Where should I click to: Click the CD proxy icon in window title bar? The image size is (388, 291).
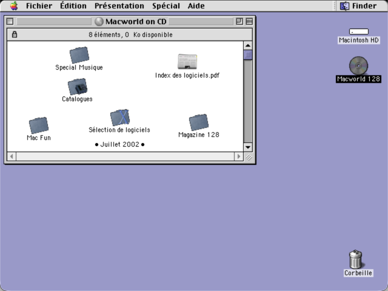(99, 22)
